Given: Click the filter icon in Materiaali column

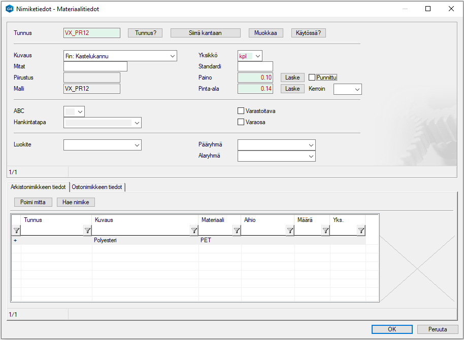Looking at the screenshot, I should pos(236,231).
